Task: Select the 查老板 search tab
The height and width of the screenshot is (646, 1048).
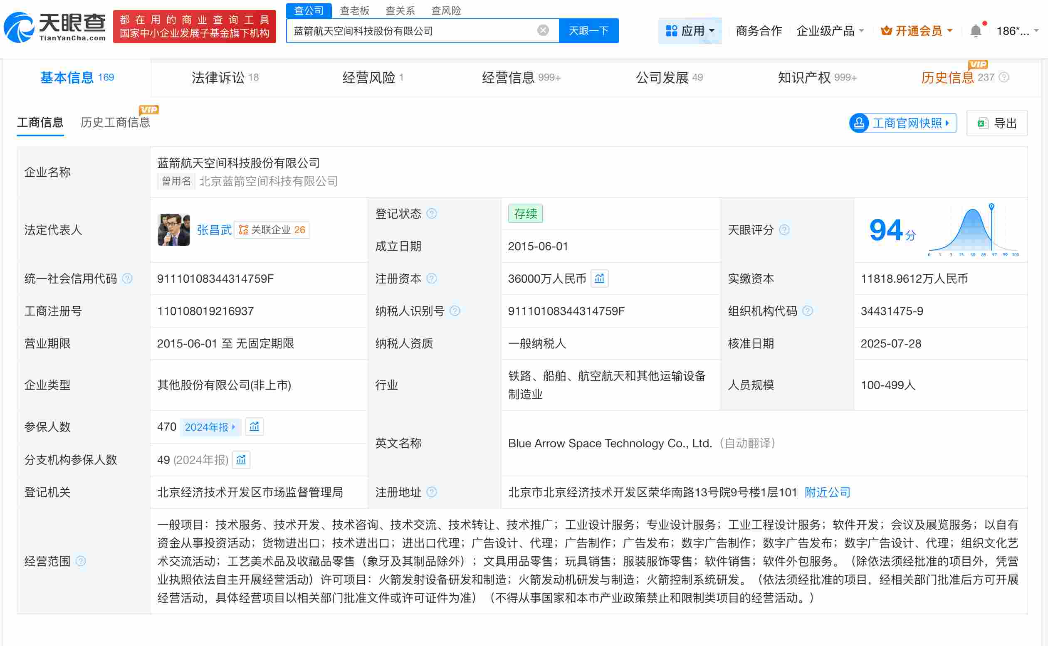Action: pyautogui.click(x=355, y=10)
